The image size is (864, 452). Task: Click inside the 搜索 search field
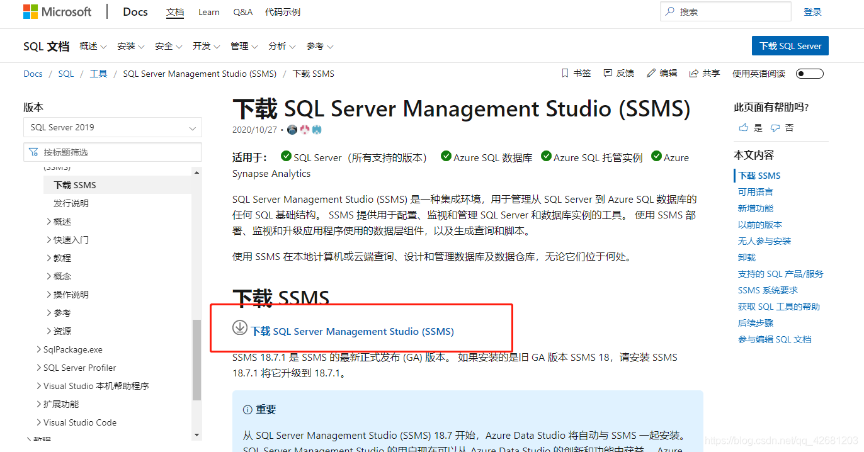tap(724, 11)
